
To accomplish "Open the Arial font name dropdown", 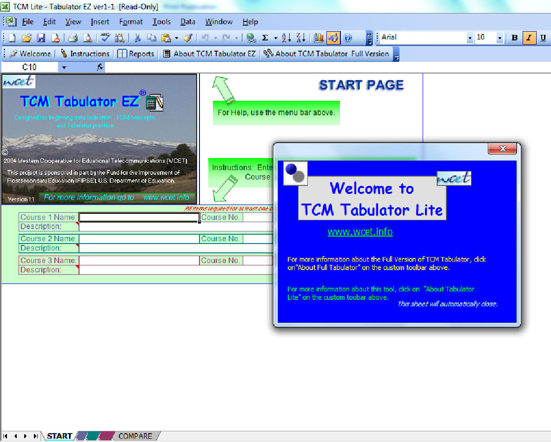I will coord(470,38).
